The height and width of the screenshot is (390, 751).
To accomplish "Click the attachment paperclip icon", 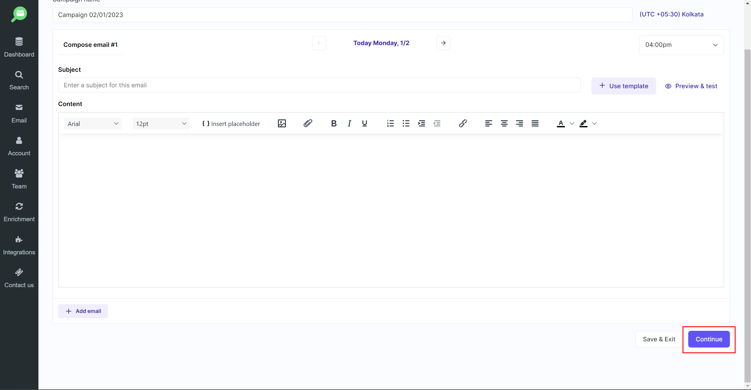I will pos(308,123).
